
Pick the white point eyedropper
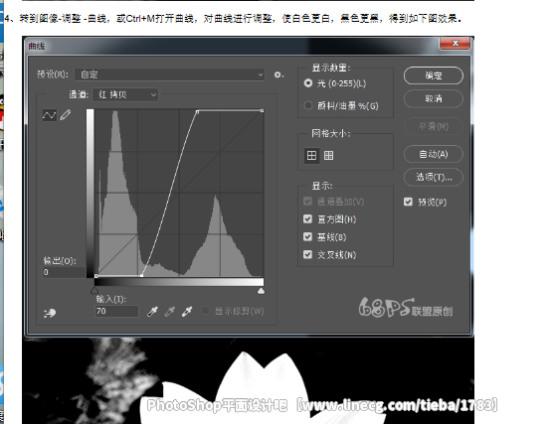pyautogui.click(x=187, y=312)
